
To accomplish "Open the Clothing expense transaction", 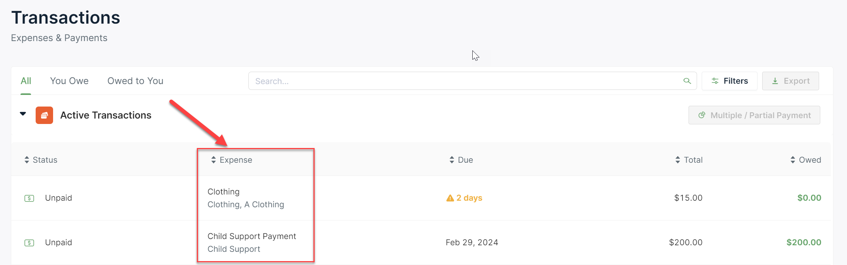I will [x=224, y=192].
